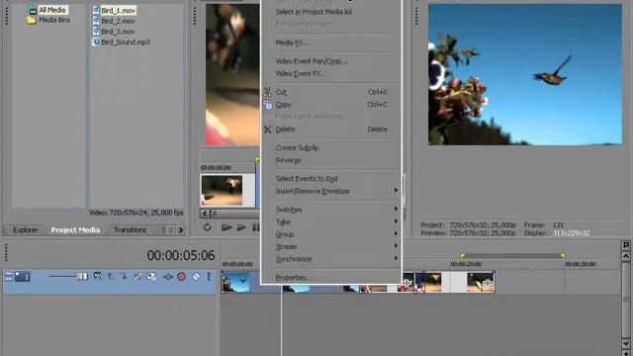This screenshot has height=356, width=633.
Task: Mute track 1 with the circle-slash icon
Action: pyautogui.click(x=196, y=277)
